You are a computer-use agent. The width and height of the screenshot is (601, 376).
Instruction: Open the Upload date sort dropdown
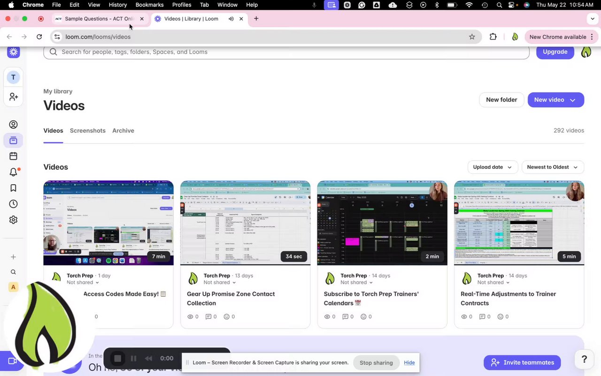pos(493,167)
